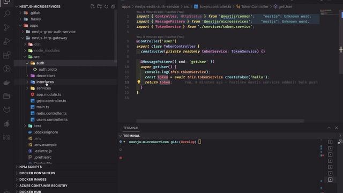Expand the test folder
This screenshot has height=193, width=343.
(25, 126)
